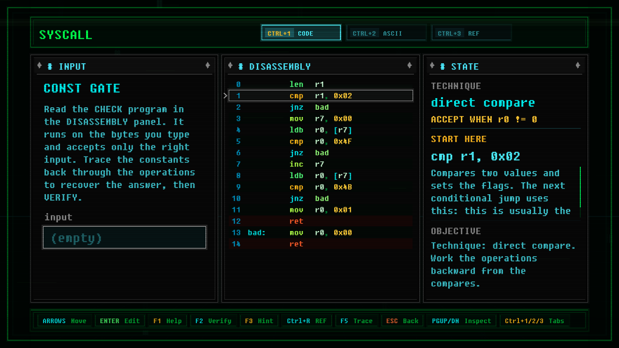
Task: Click the SYSCALL title logo
Action: coord(65,35)
